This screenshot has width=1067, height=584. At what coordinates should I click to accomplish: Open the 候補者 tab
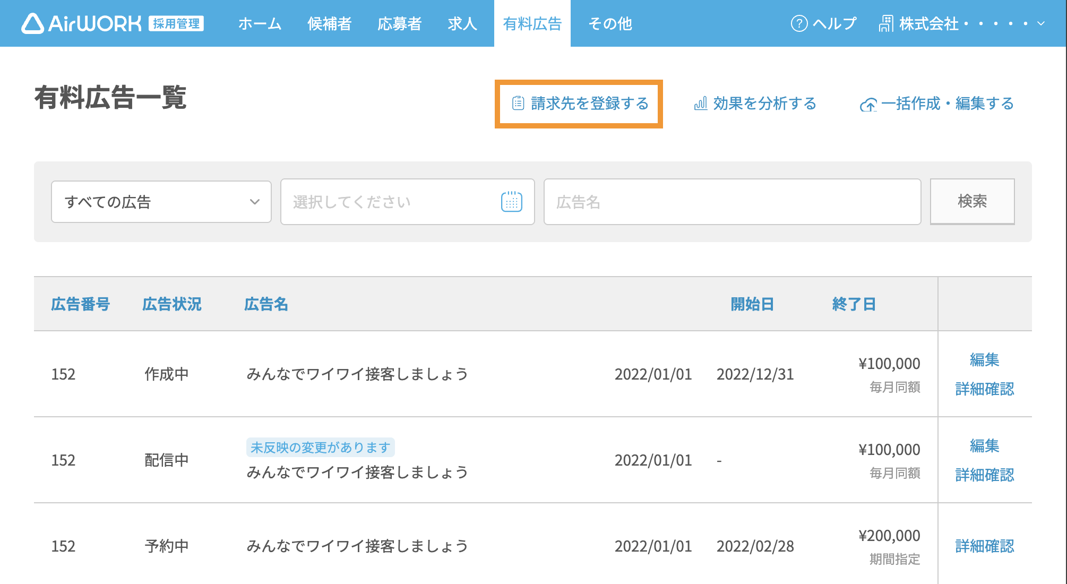329,23
